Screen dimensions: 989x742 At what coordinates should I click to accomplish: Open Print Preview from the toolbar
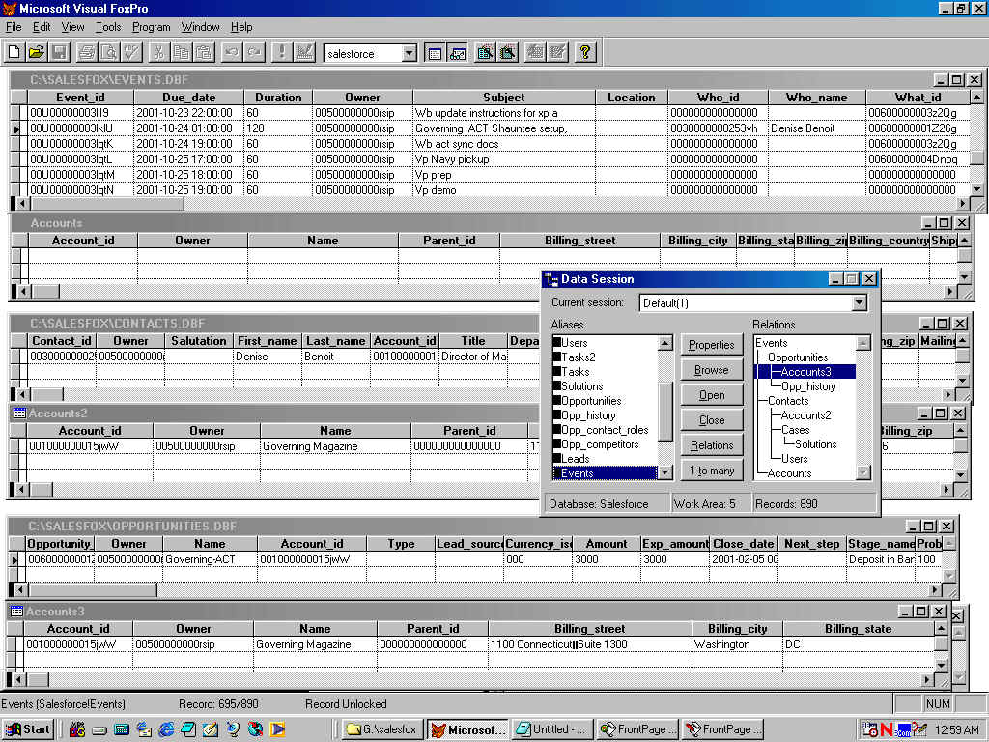tap(109, 53)
